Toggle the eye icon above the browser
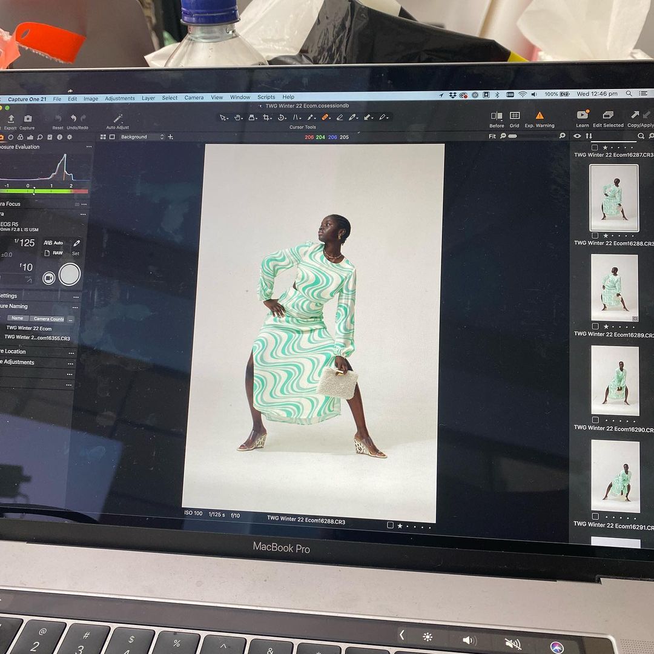Screen dimensions: 654x654 coord(577,136)
